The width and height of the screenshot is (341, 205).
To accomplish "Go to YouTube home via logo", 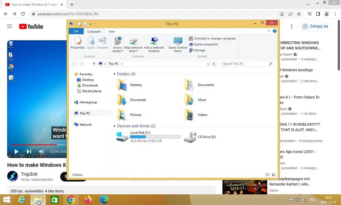I will pyautogui.click(x=31, y=26).
